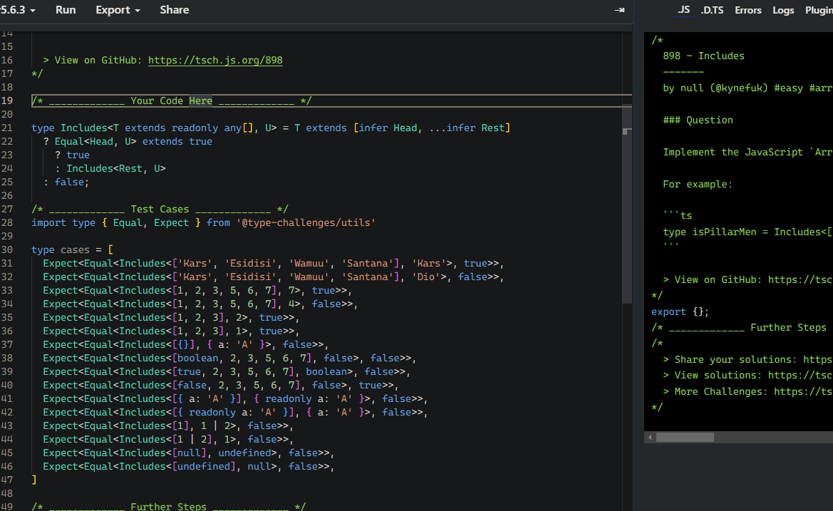This screenshot has width=833, height=511.
Task: Click the 'export {};' line in output
Action: coord(680,312)
